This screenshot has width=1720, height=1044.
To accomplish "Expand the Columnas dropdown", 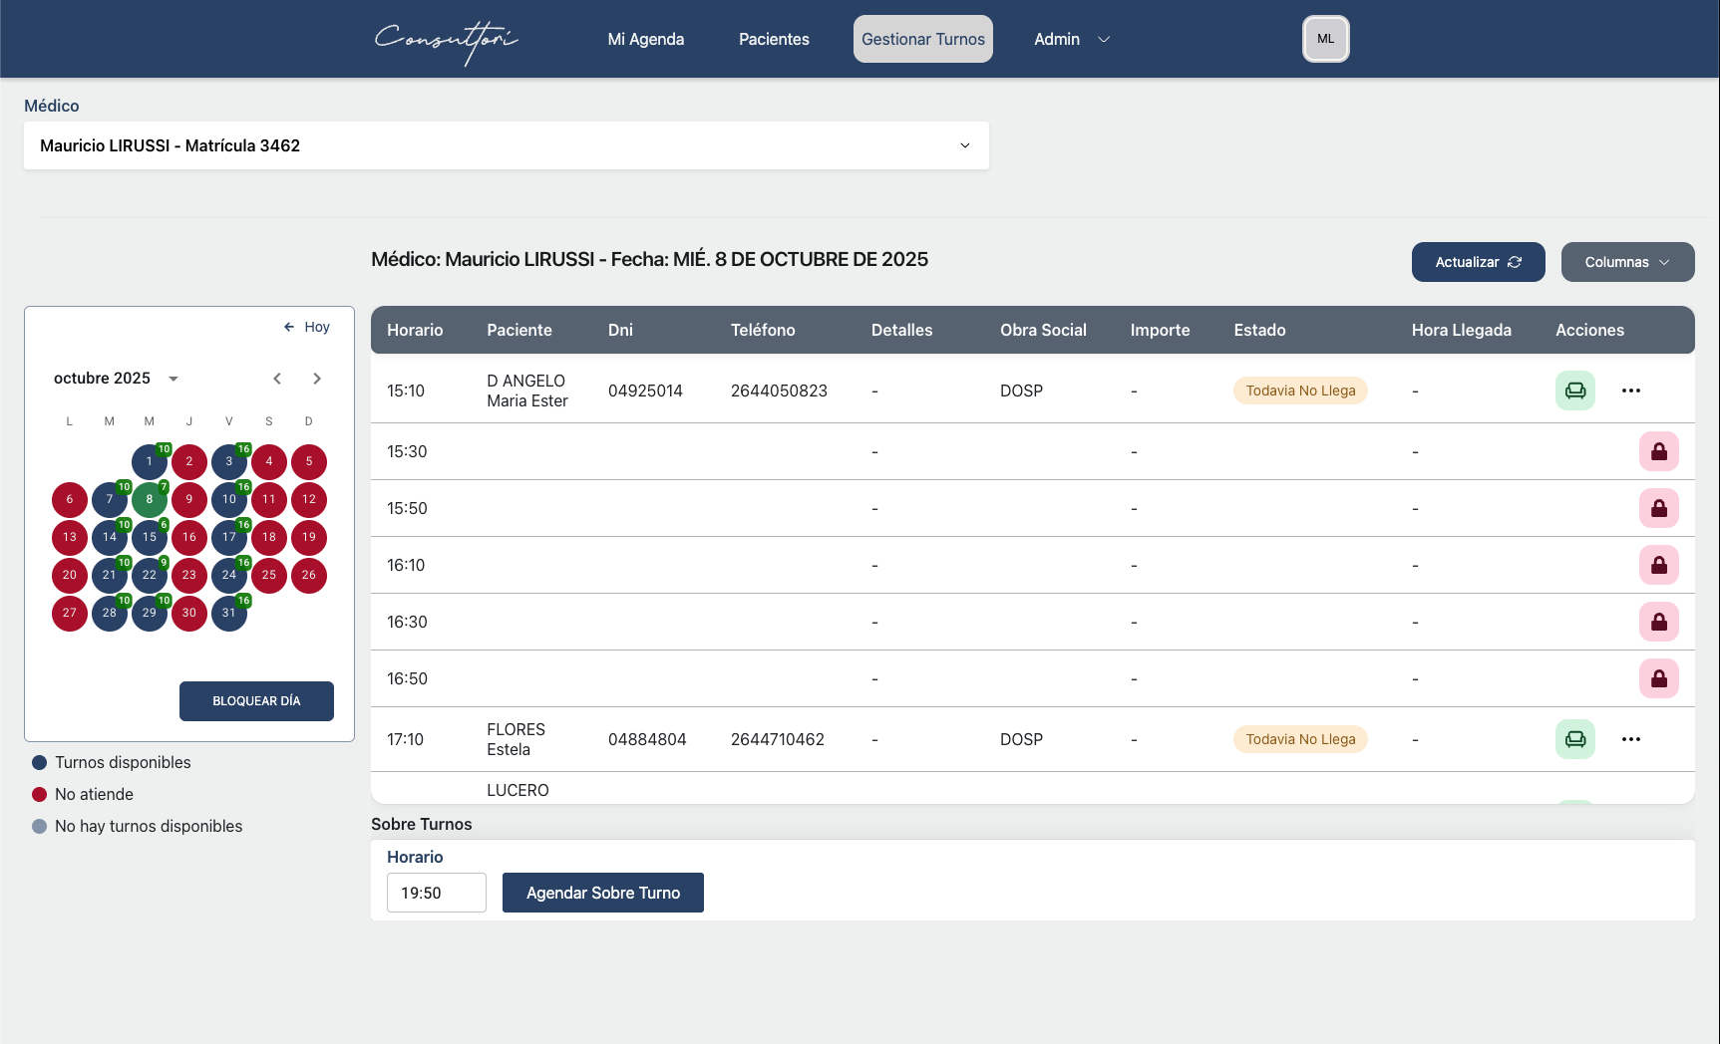I will [x=1626, y=262].
